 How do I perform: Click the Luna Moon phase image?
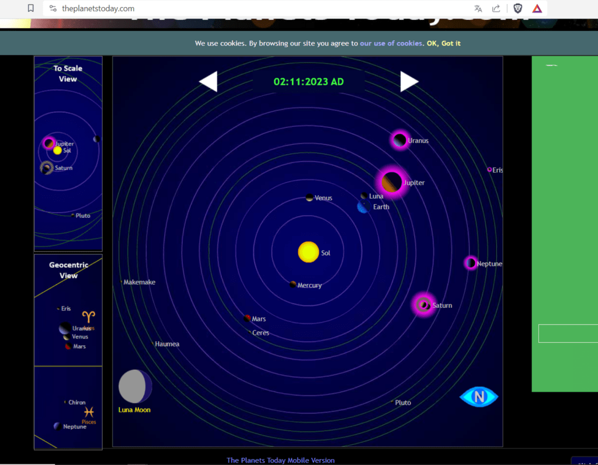tap(135, 386)
